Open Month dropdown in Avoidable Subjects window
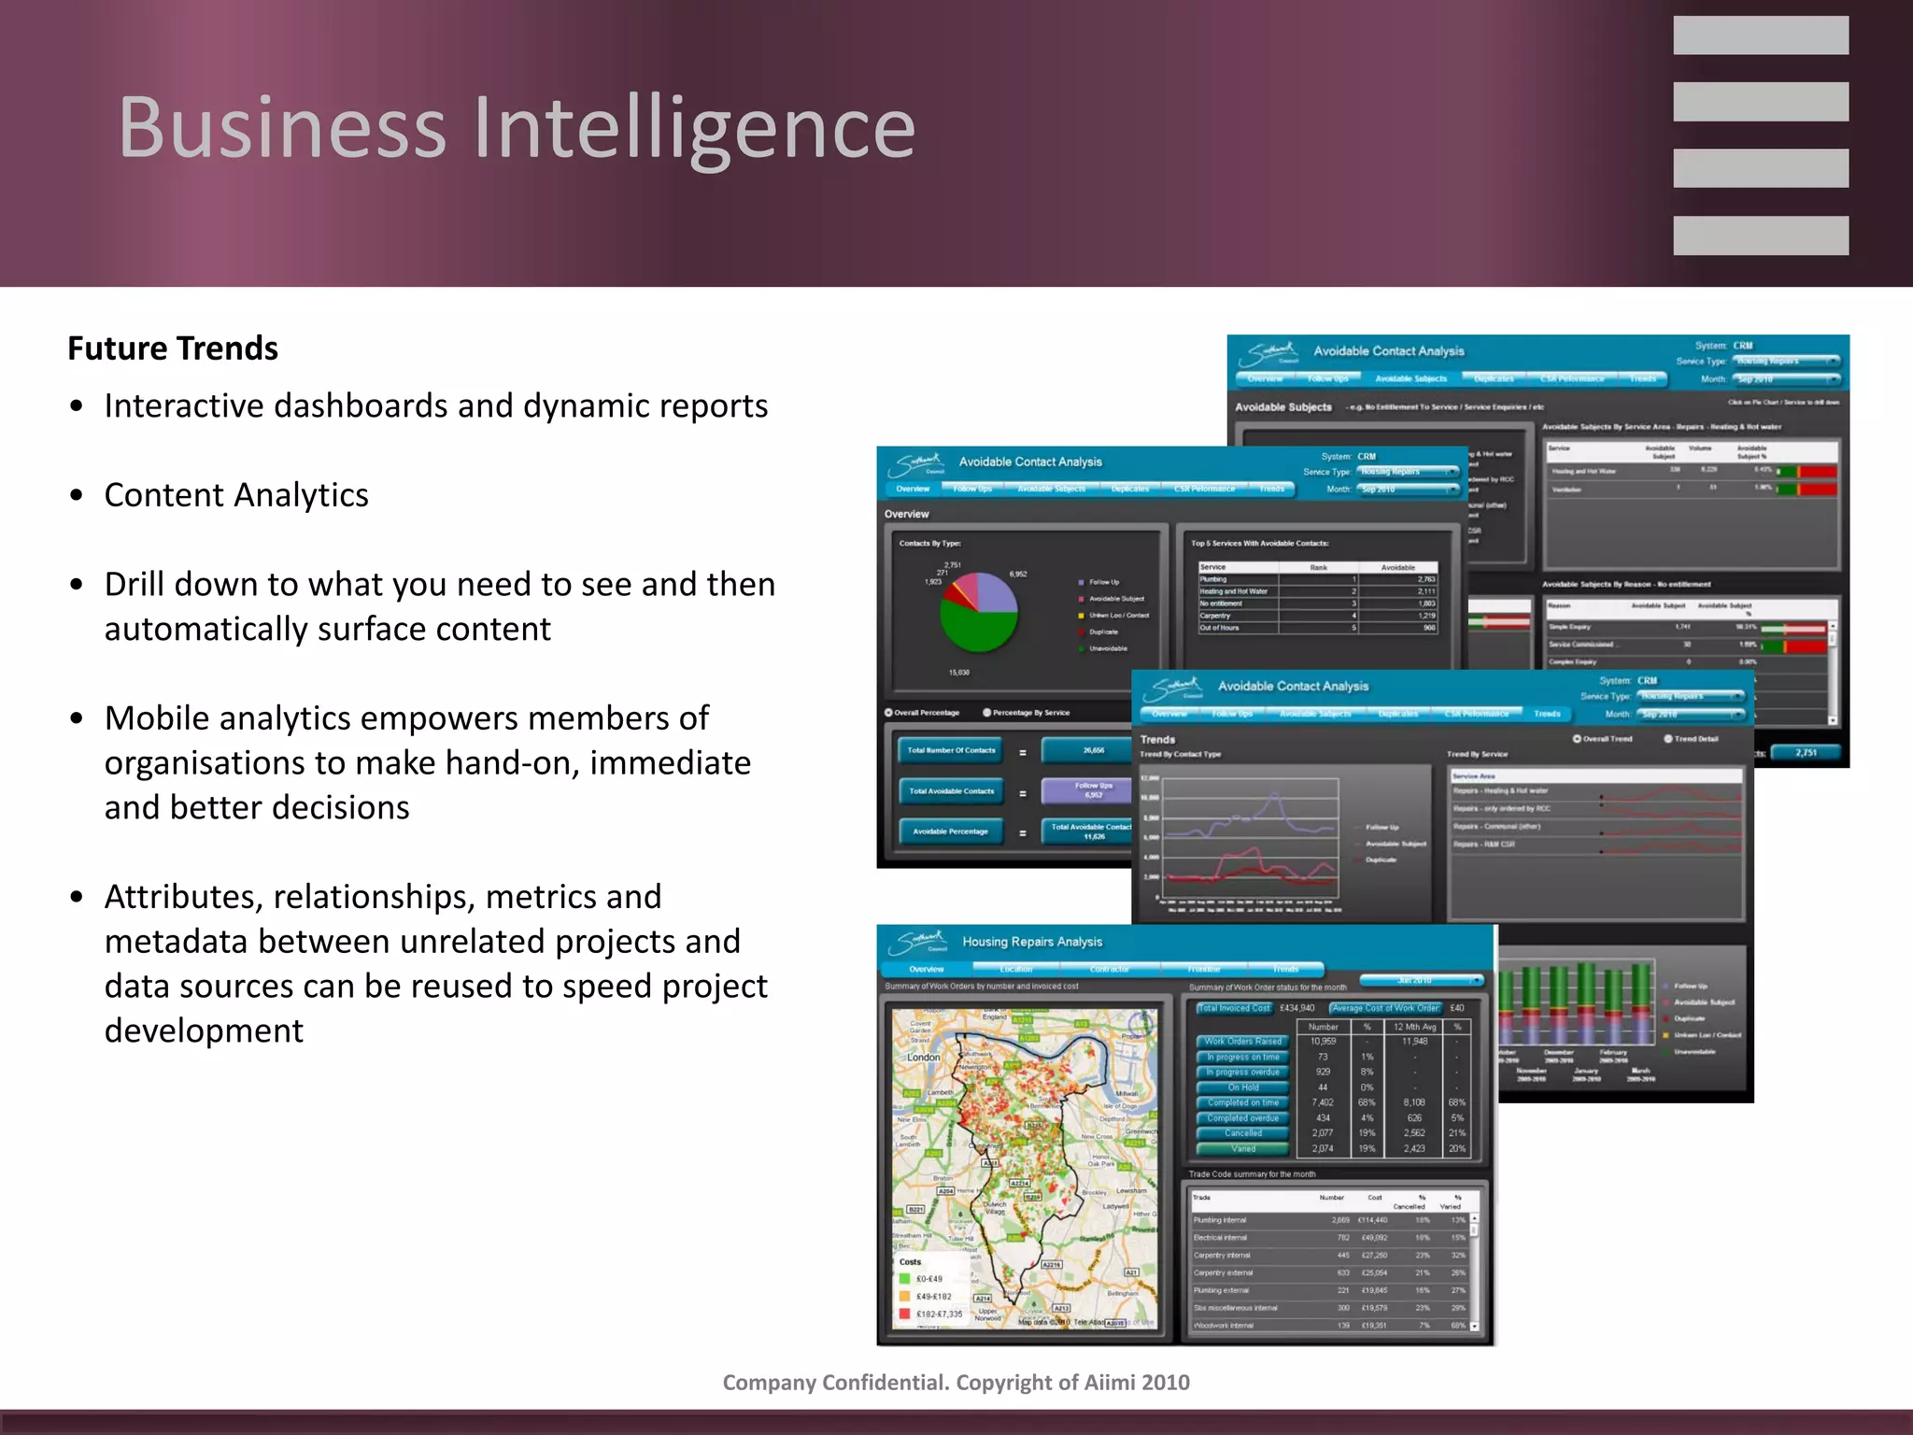 pos(1786,379)
